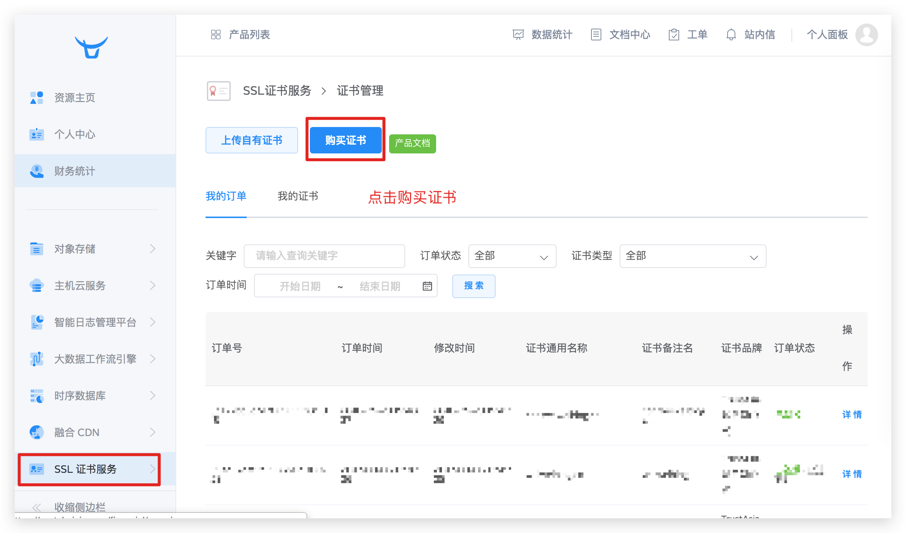The image size is (906, 533).
Task: Click the 购买证书 button
Action: point(345,140)
